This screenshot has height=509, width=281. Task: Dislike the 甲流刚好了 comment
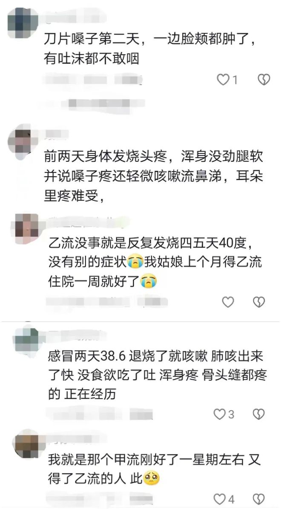pyautogui.click(x=258, y=499)
